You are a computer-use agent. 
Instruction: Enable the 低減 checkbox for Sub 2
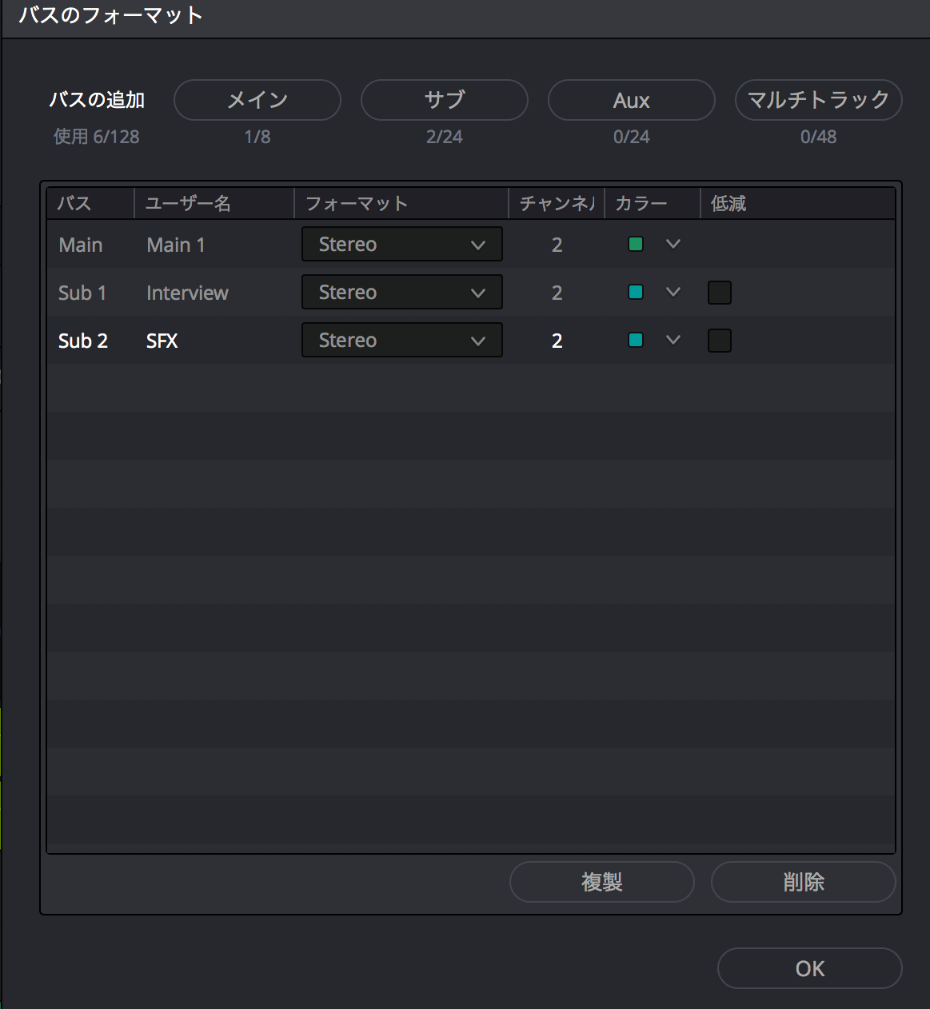[720, 341]
